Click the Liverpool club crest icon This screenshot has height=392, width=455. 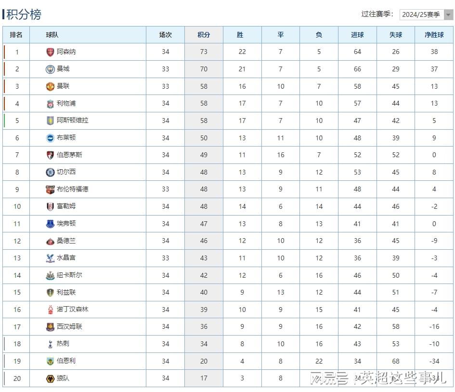(50, 104)
